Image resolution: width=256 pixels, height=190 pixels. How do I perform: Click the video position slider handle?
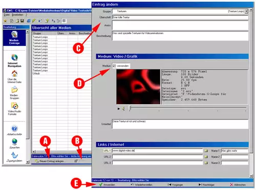130,108
